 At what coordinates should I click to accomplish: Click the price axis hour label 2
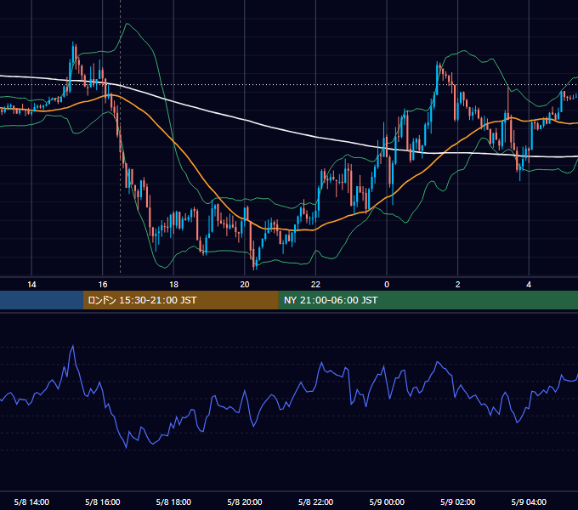tap(458, 285)
